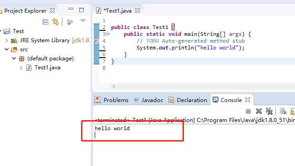Click the Declaration tab icon
The image size is (295, 166).
(x=171, y=100)
